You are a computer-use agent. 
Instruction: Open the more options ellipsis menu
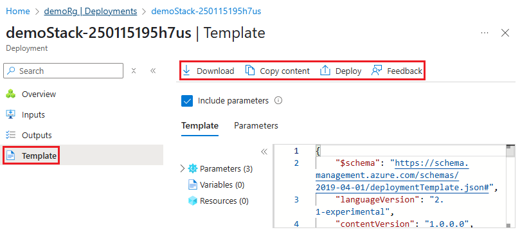(x=485, y=33)
